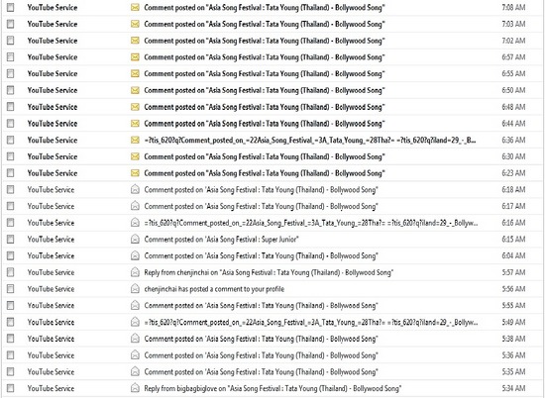The image size is (545, 398).
Task: Click the opened envelope icon in the 5:55 AM row
Action: [x=135, y=305]
